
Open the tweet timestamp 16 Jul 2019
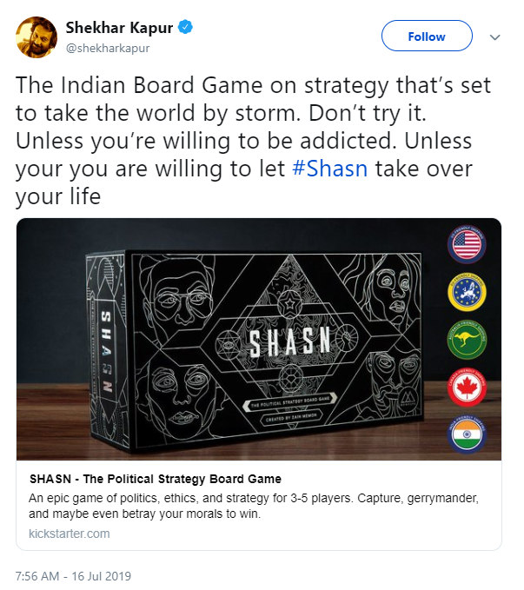tap(73, 576)
